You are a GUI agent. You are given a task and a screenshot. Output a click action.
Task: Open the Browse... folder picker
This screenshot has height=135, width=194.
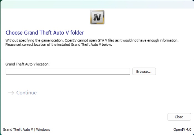144,71
